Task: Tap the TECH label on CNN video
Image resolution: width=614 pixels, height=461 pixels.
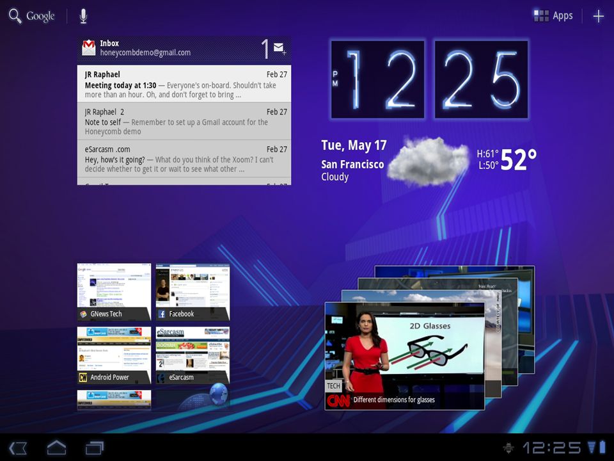Action: click(334, 386)
